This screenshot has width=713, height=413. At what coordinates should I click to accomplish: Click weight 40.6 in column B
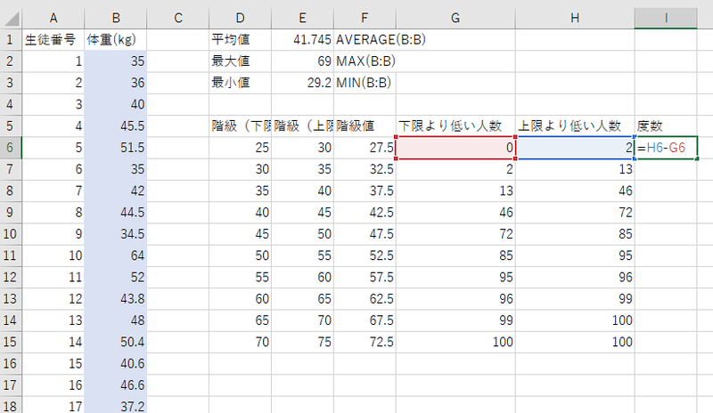click(116, 363)
